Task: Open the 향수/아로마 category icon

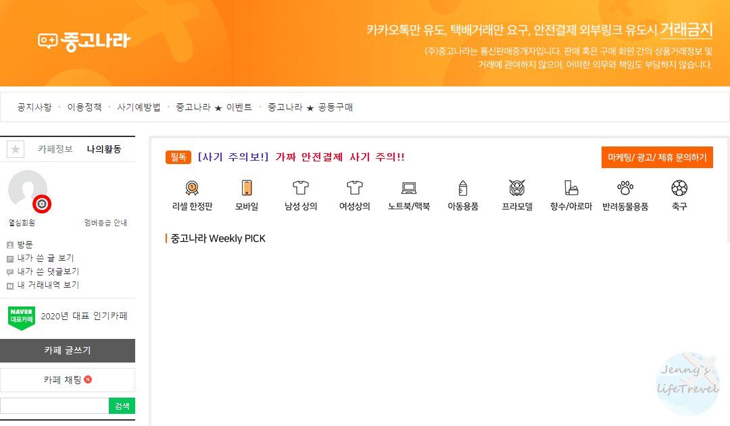Action: [x=570, y=190]
